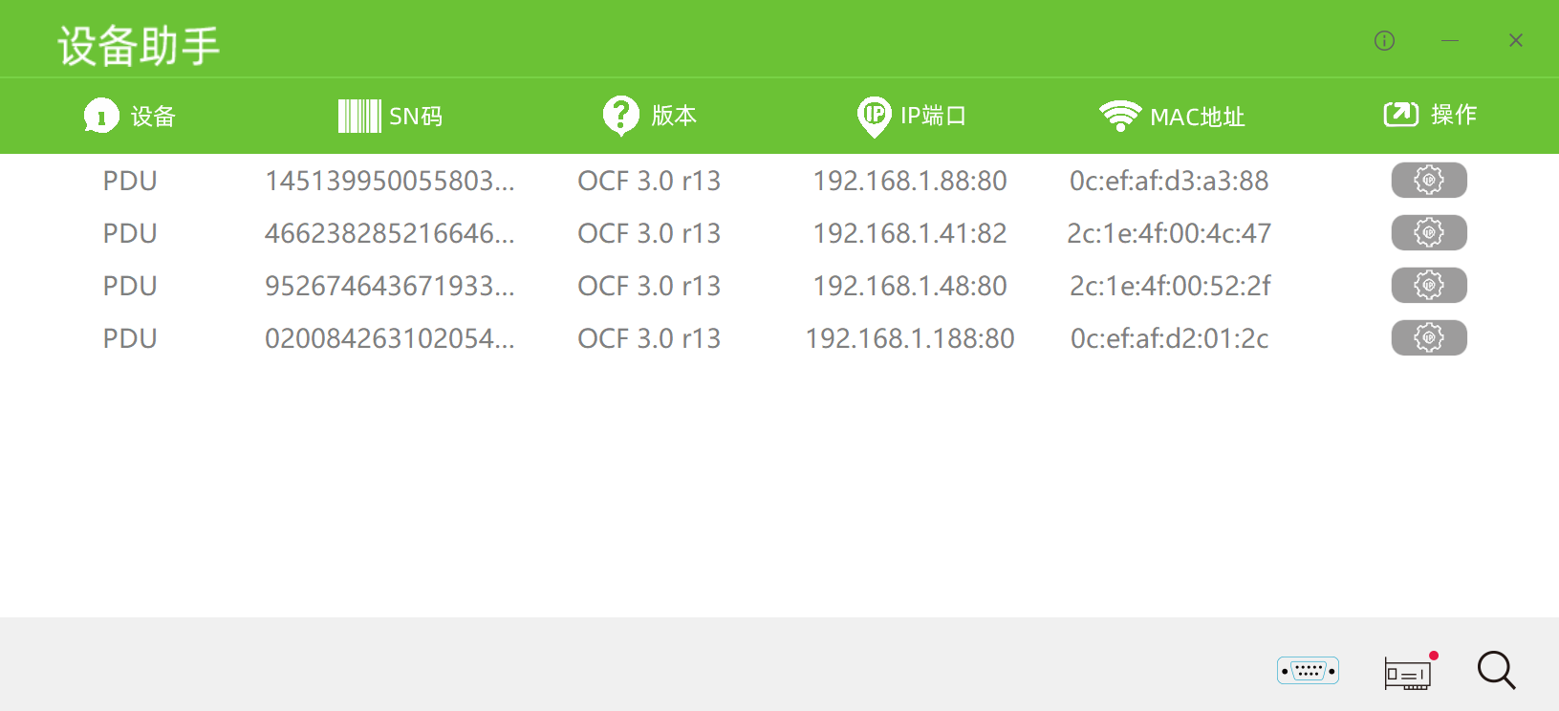Click the network card icon with red dot
Screen dimensions: 1559x711
1411,671
